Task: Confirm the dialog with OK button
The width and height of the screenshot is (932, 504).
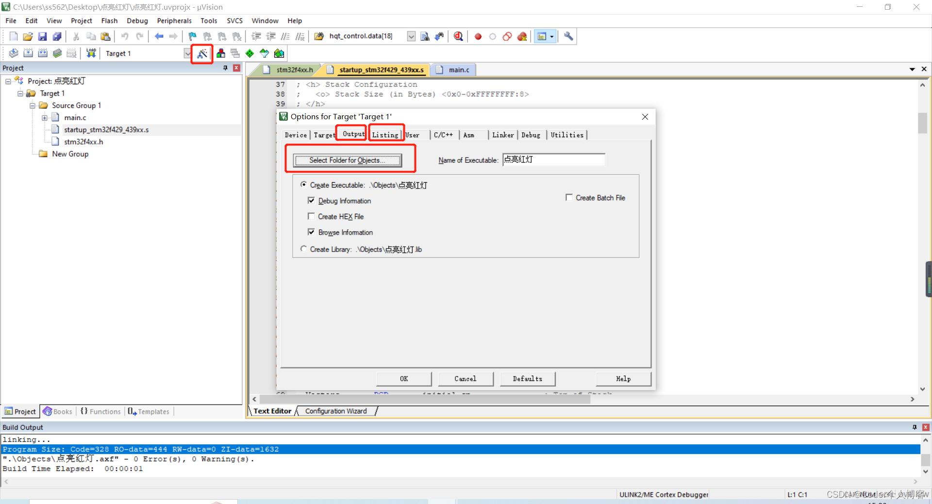Action: coord(404,379)
